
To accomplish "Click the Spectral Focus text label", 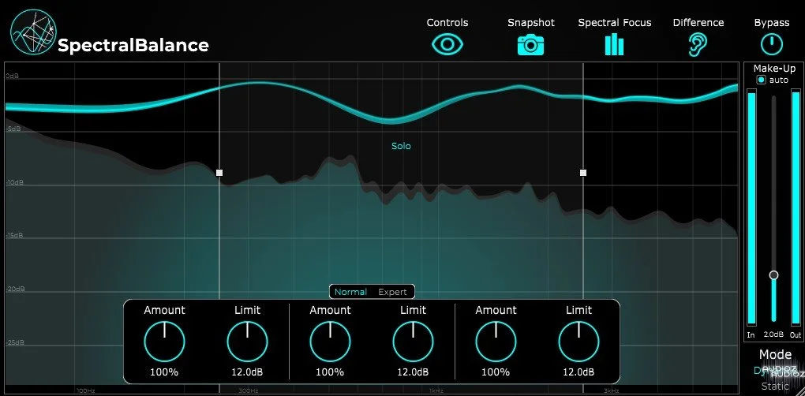I will pyautogui.click(x=615, y=23).
